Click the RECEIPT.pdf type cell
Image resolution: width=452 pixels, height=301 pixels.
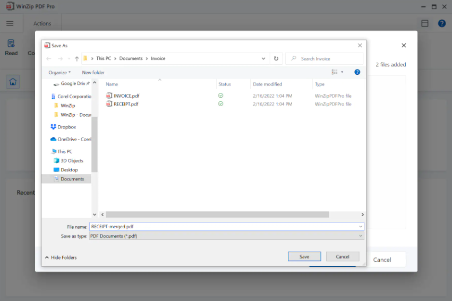(x=333, y=104)
